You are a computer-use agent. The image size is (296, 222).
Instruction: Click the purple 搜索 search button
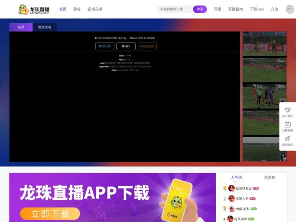pyautogui.click(x=200, y=9)
